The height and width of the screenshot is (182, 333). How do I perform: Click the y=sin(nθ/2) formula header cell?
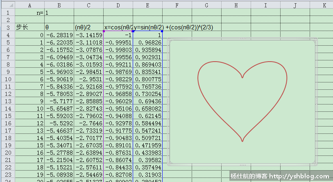click(x=148, y=27)
